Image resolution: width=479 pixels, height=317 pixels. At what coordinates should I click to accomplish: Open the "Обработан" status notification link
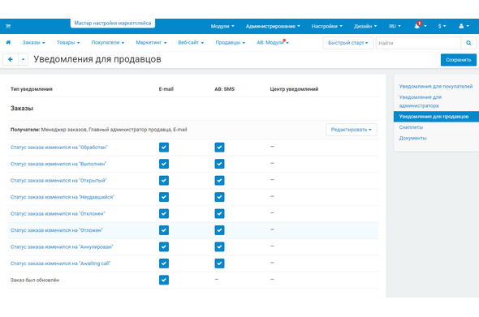pyautogui.click(x=59, y=148)
